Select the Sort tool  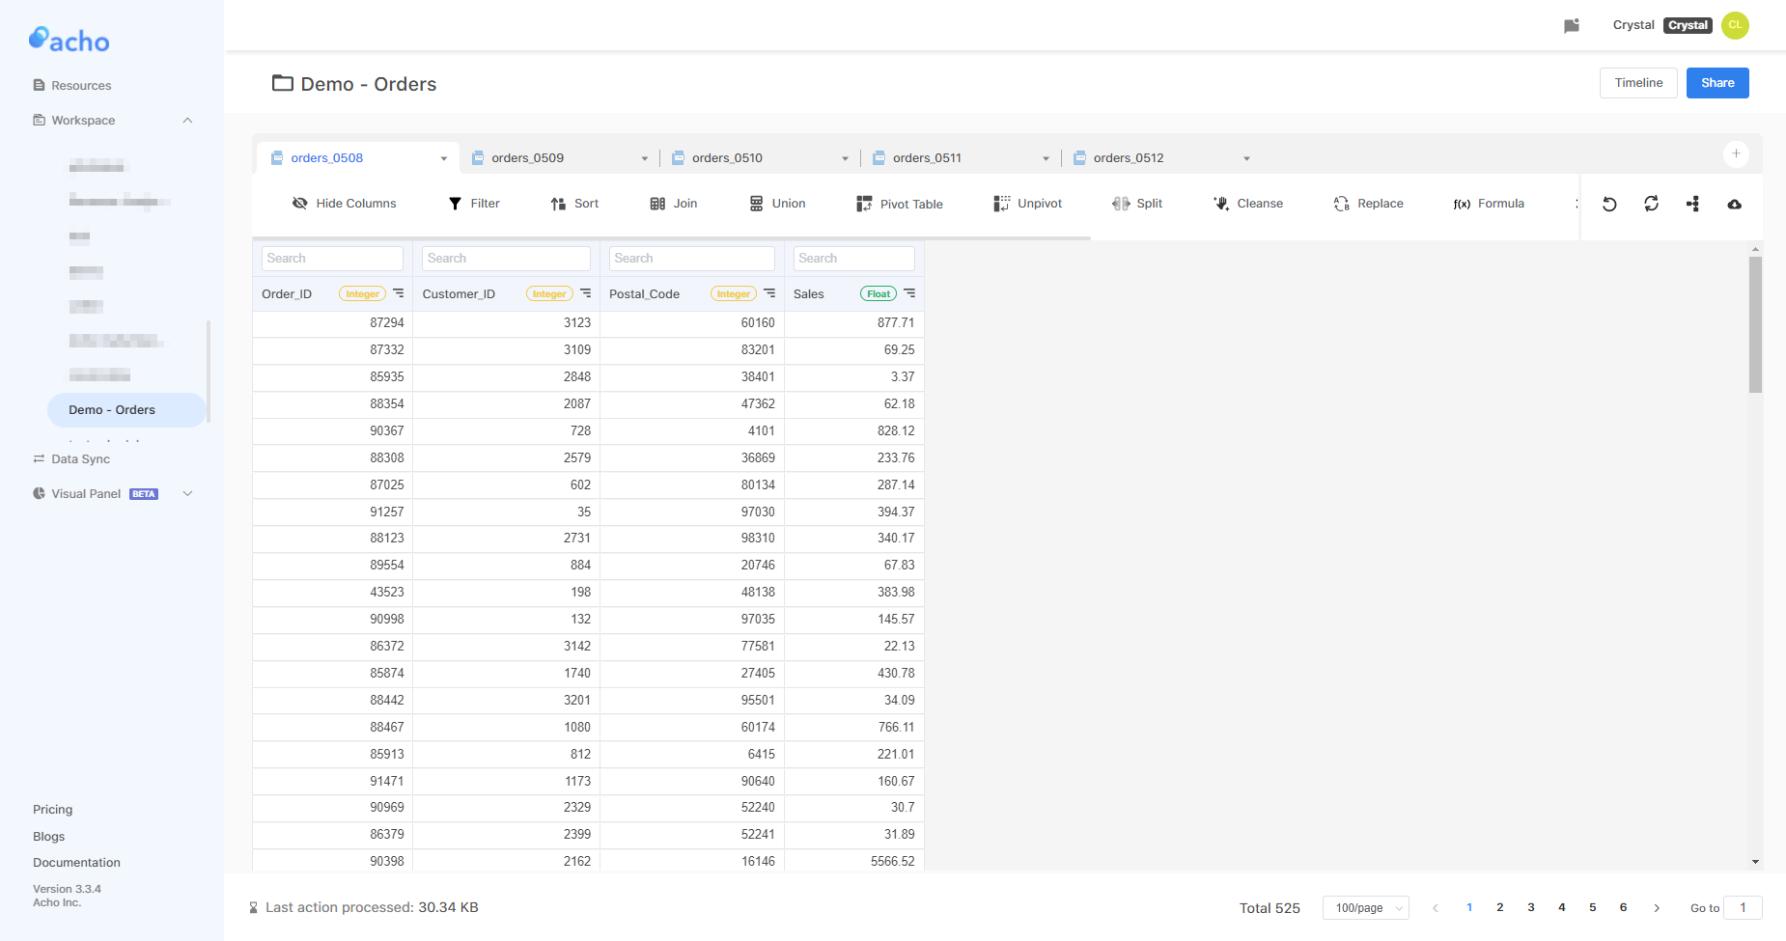574,203
